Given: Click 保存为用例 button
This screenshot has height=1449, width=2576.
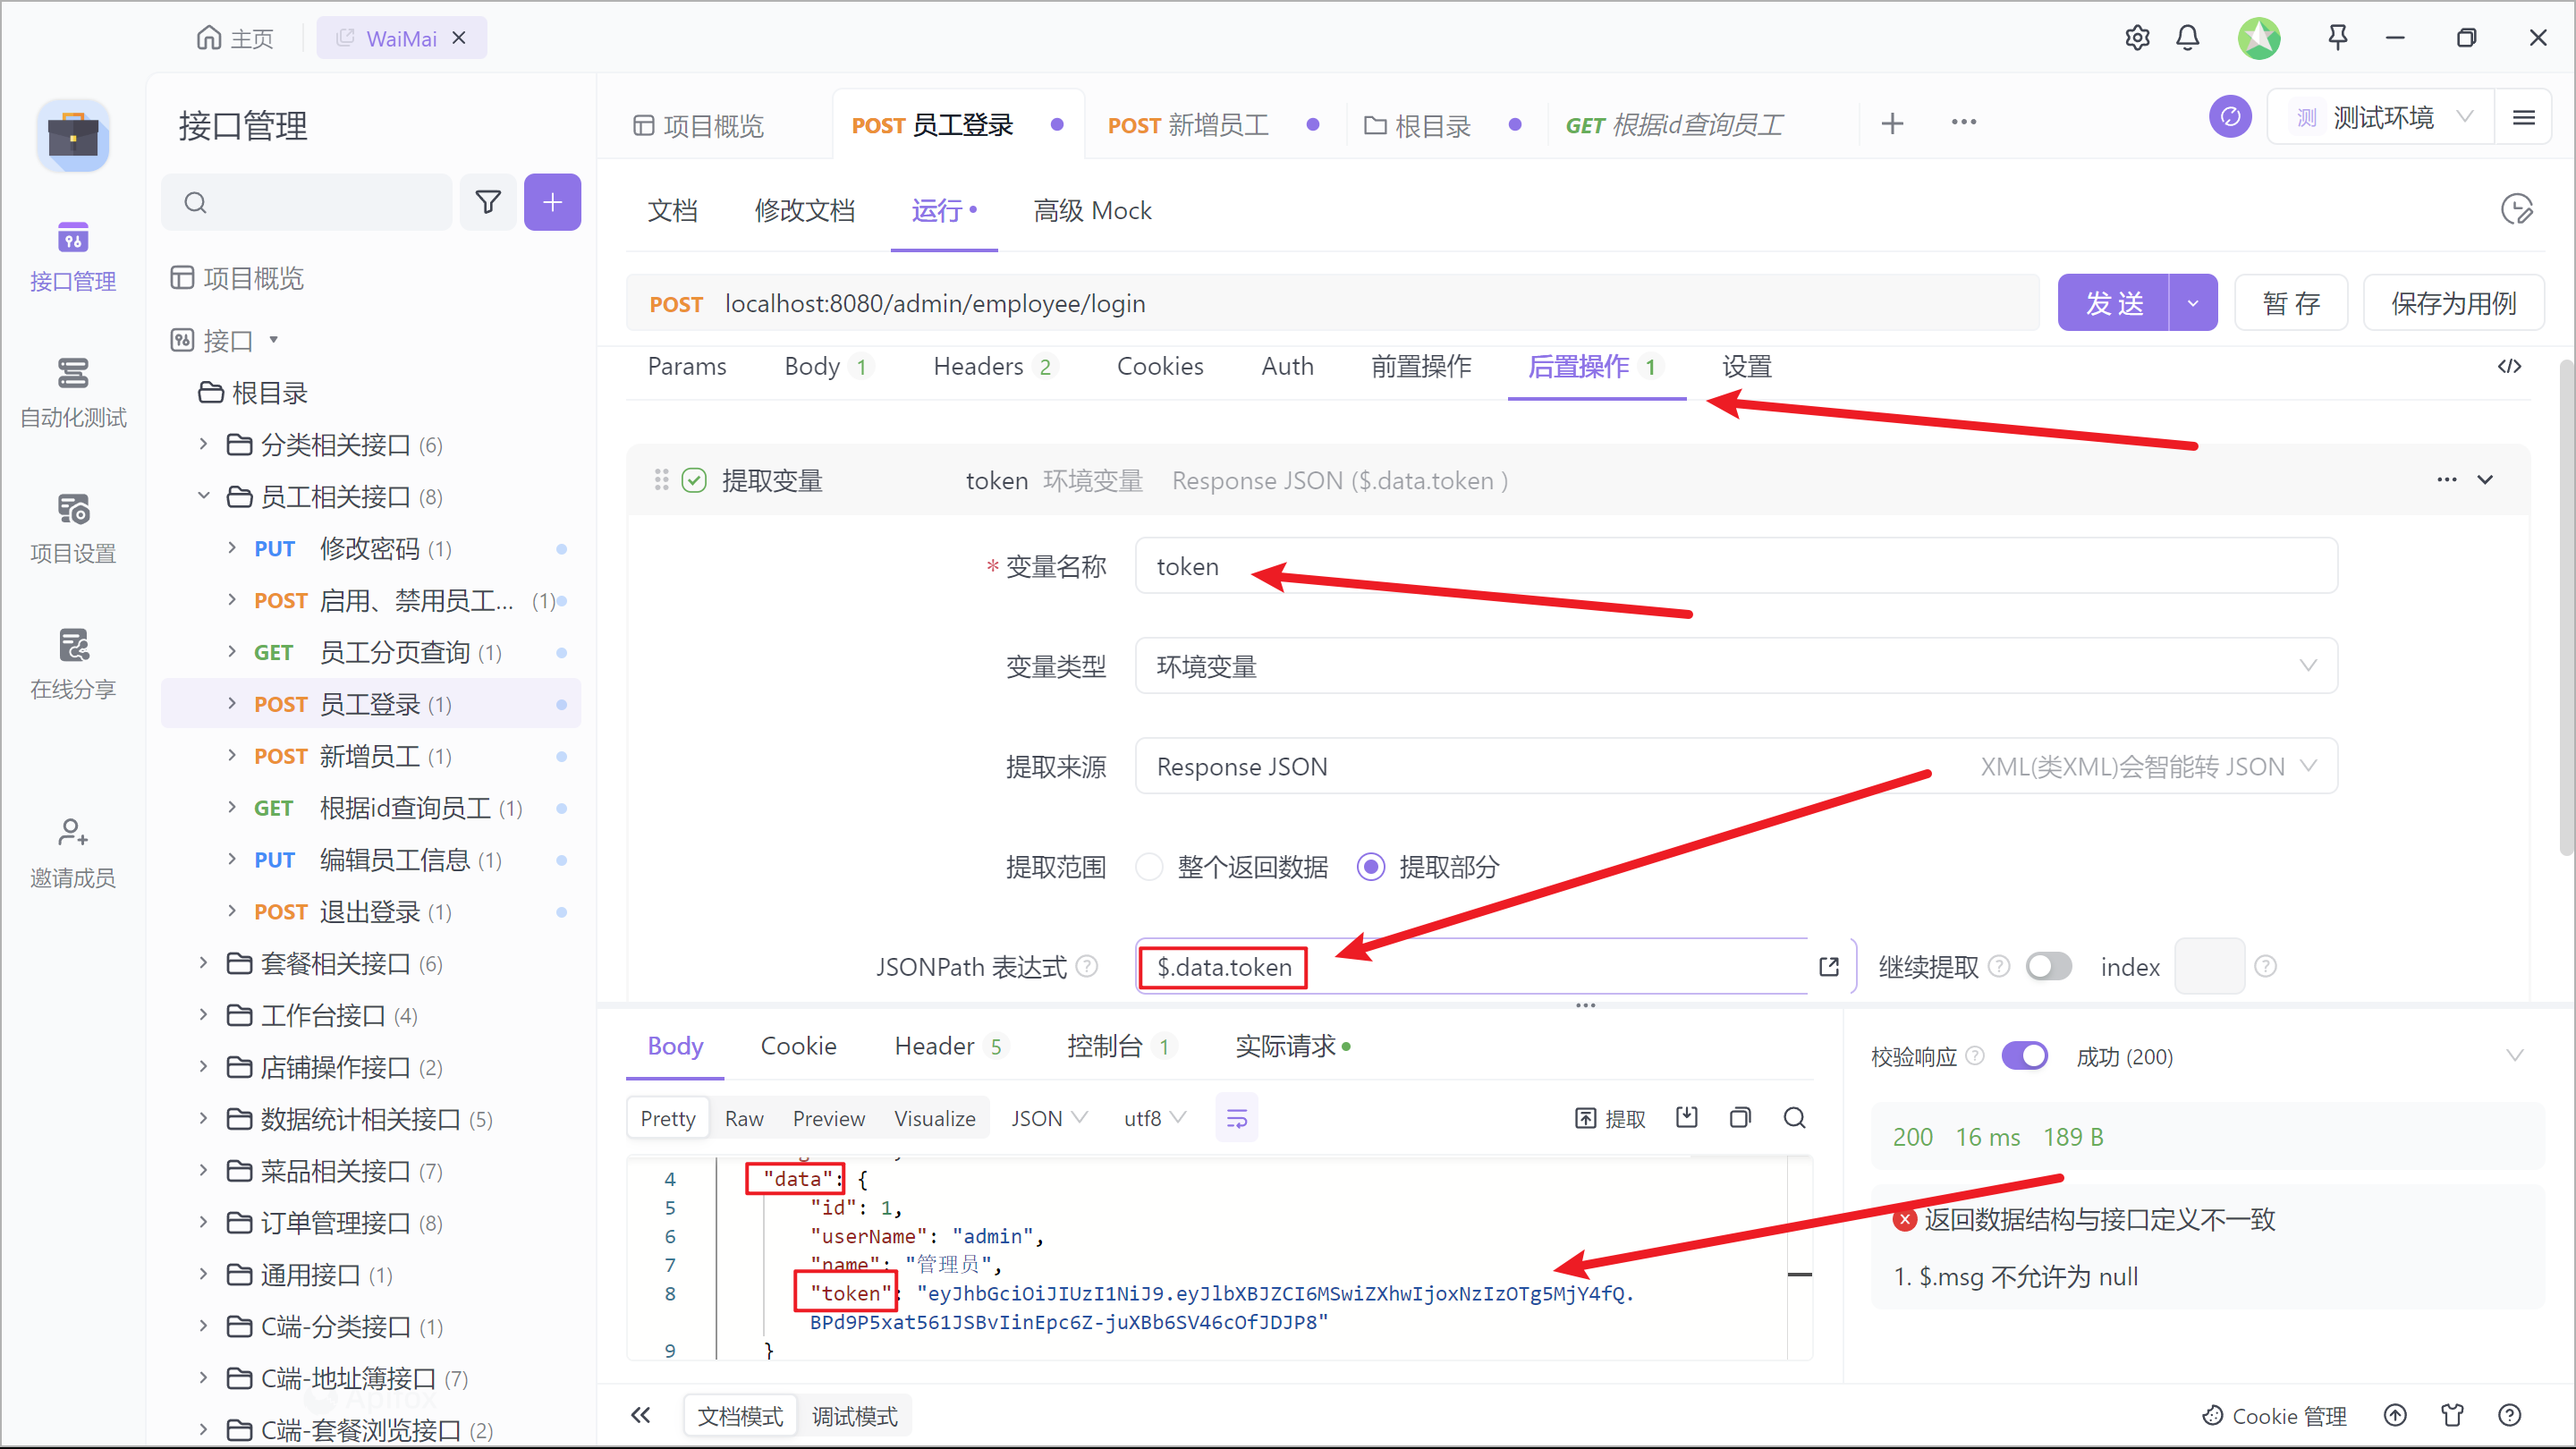Looking at the screenshot, I should click(x=2453, y=303).
